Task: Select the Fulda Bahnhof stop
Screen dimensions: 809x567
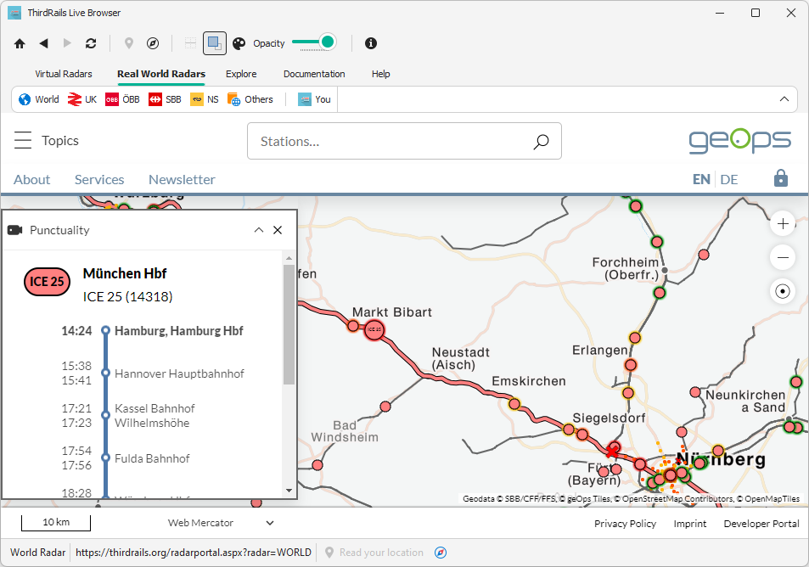Action: pyautogui.click(x=152, y=458)
